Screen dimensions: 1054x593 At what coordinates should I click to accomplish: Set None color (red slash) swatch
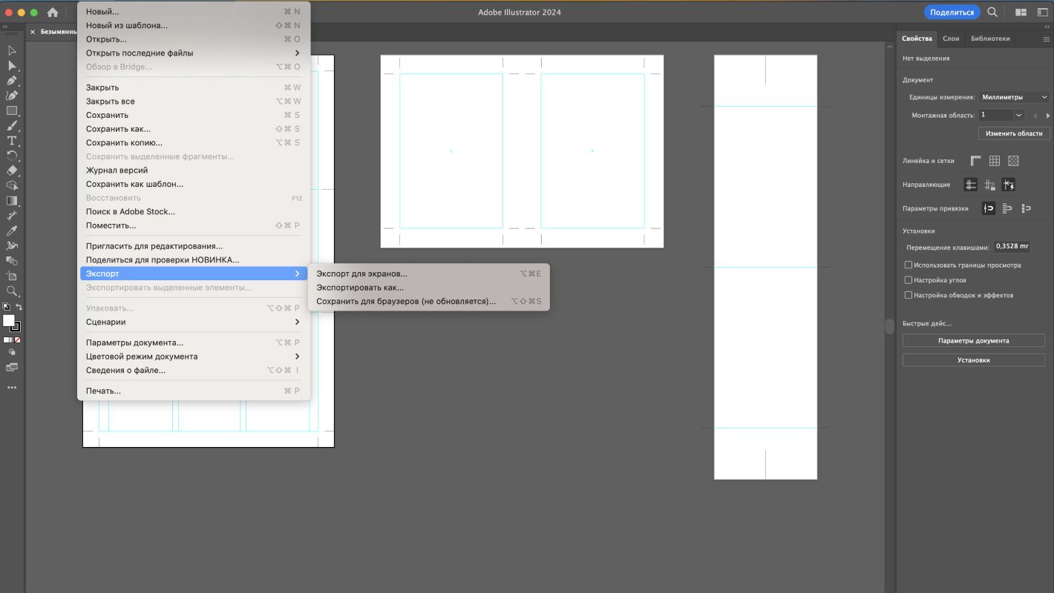pyautogui.click(x=17, y=339)
